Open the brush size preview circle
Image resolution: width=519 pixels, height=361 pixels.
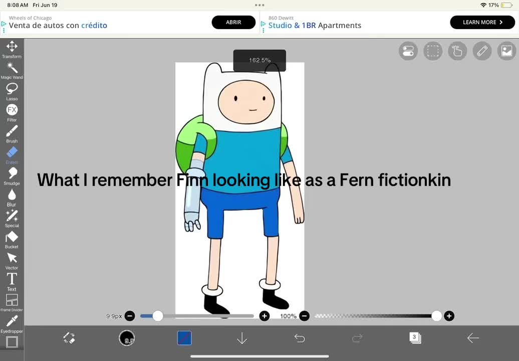coord(127,338)
